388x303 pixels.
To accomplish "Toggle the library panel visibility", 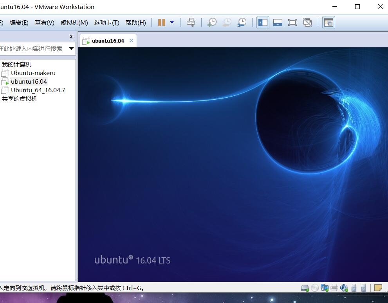I will tap(262, 22).
